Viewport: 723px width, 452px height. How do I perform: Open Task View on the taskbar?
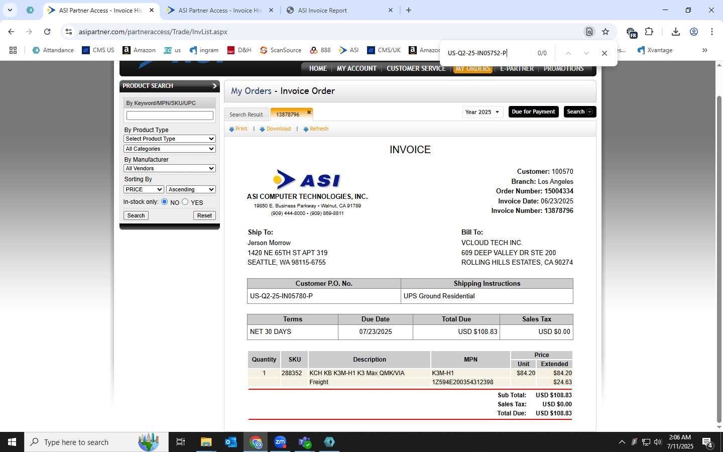pyautogui.click(x=181, y=442)
